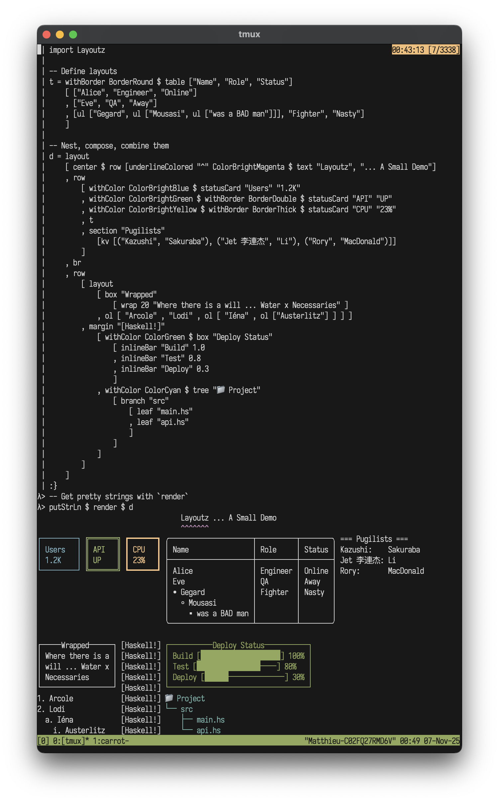
Task: Select api.hs leaf in the tree
Action: [208, 730]
